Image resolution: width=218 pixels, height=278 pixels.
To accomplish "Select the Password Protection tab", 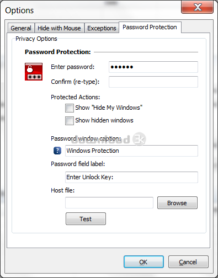I will [x=150, y=27].
